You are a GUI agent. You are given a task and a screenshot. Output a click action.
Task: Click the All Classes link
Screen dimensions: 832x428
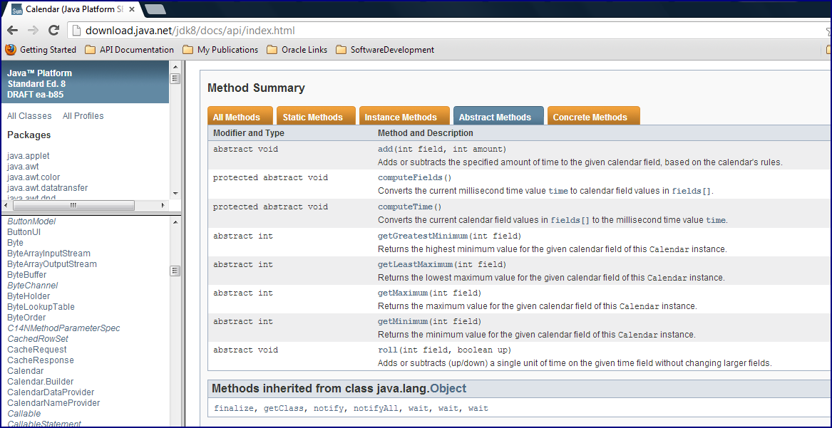click(29, 116)
